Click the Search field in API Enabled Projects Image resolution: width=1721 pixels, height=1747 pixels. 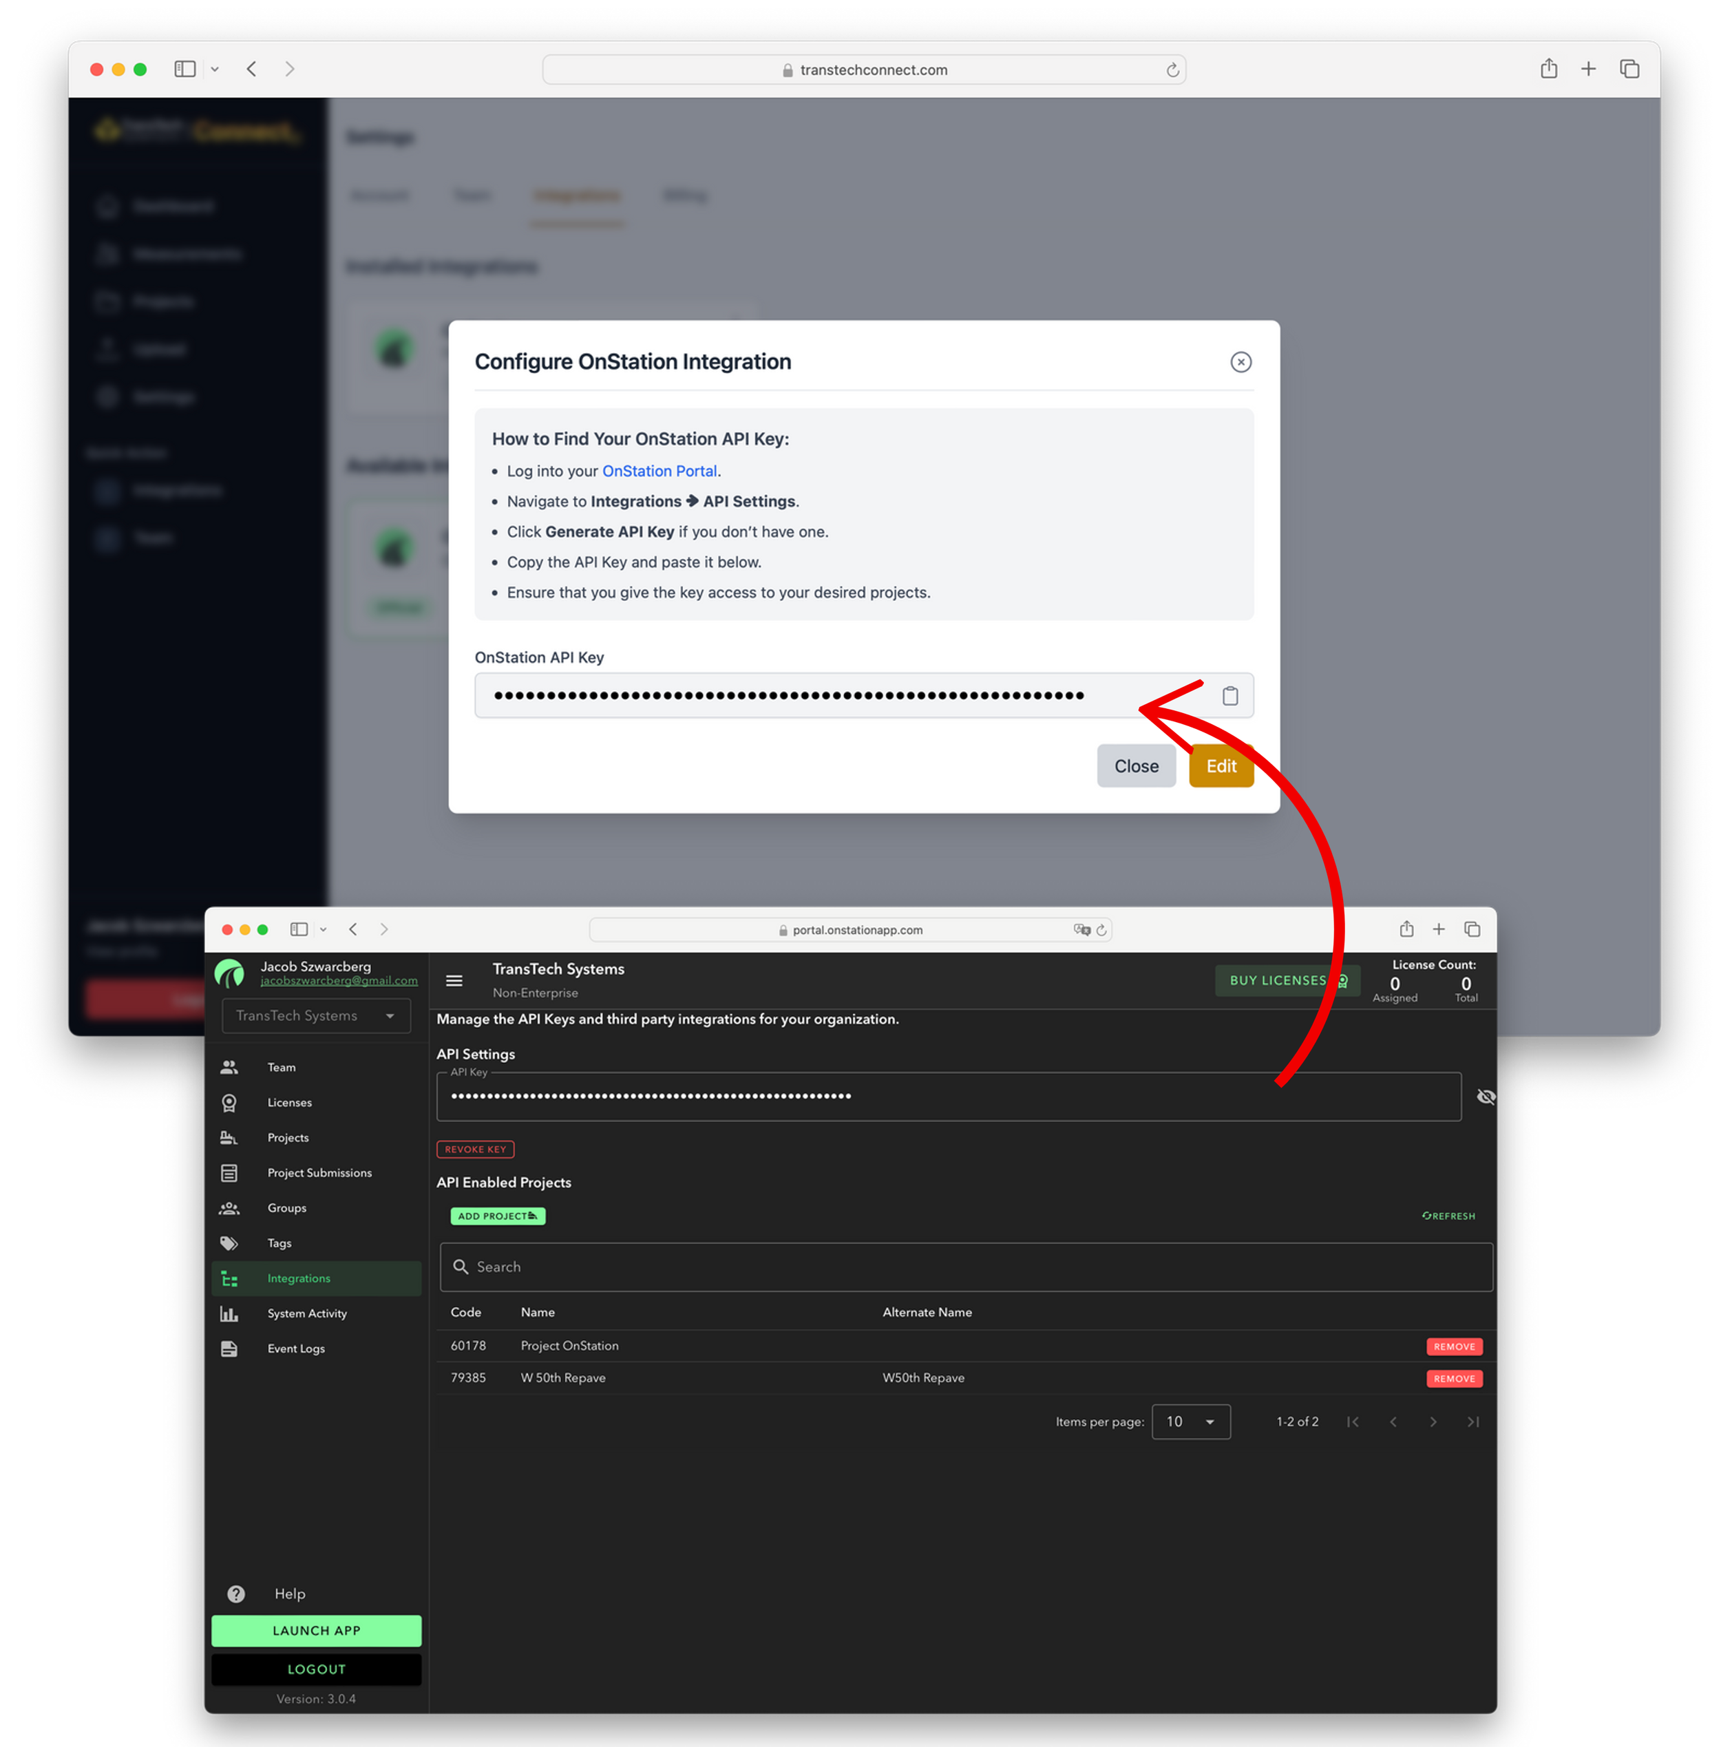(965, 1266)
